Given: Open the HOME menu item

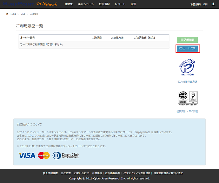Looking at the screenshot, I should pos(69,4).
